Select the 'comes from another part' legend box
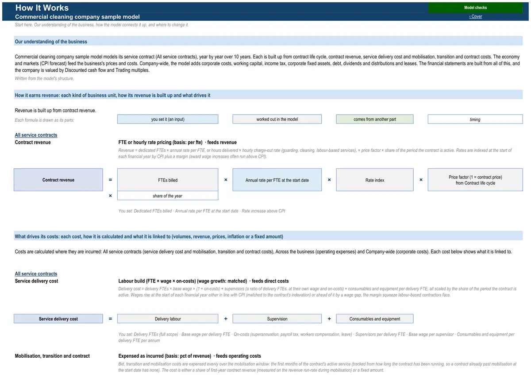Screen dimensions: 531x375 tap(375, 119)
